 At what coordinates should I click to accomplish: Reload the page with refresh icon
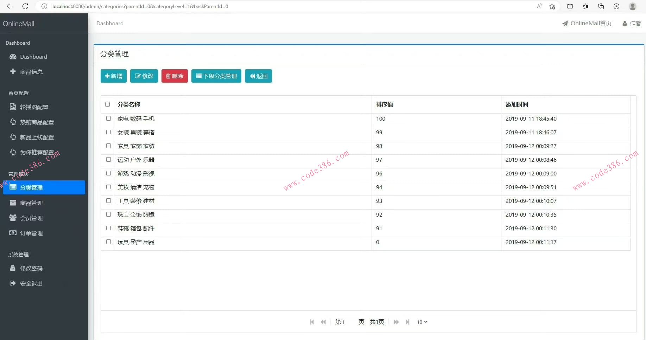point(25,6)
